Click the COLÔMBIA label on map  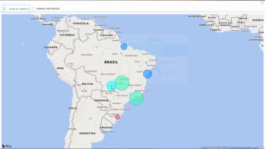[x=67, y=35]
